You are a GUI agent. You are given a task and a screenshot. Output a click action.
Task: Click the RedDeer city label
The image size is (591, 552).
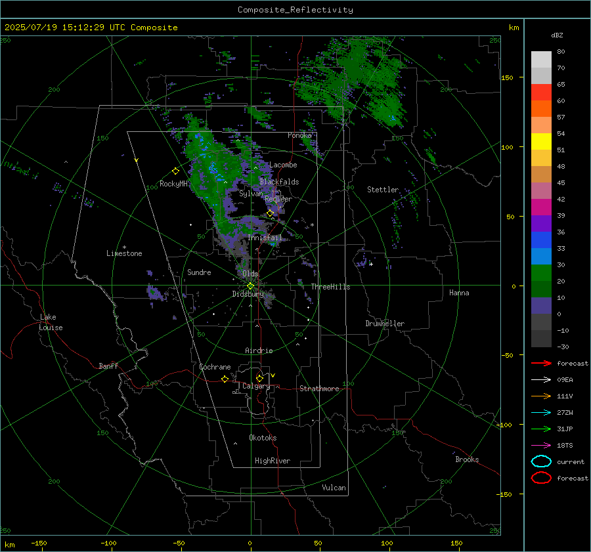(x=278, y=199)
